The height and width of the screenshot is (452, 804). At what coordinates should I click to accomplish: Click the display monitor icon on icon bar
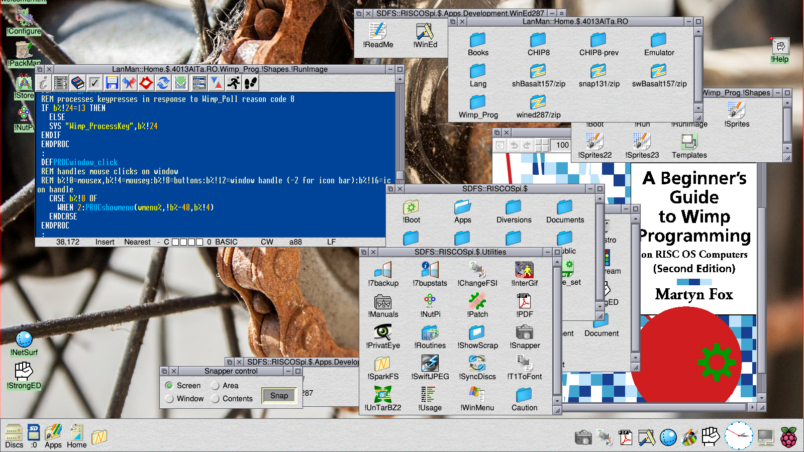(x=766, y=437)
